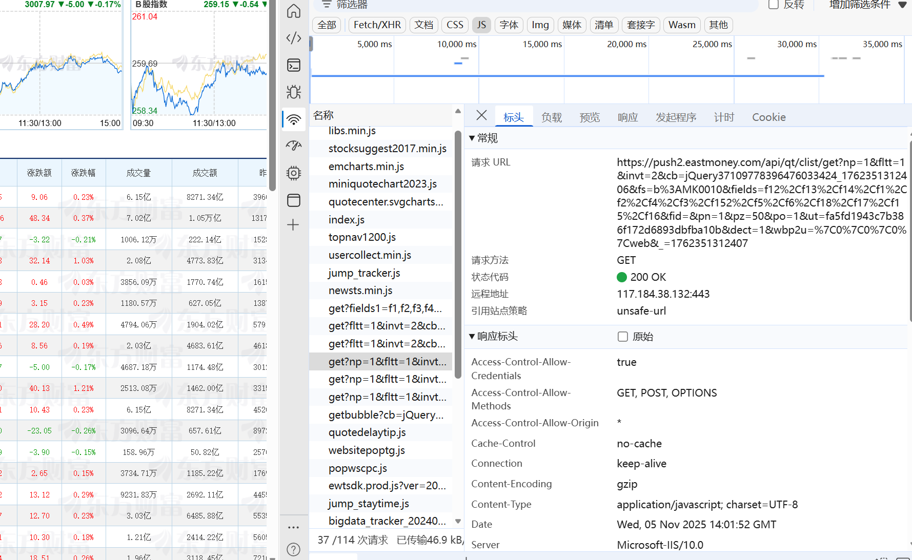Select the jump_staytime.js request
Image resolution: width=912 pixels, height=560 pixels.
[381, 504]
